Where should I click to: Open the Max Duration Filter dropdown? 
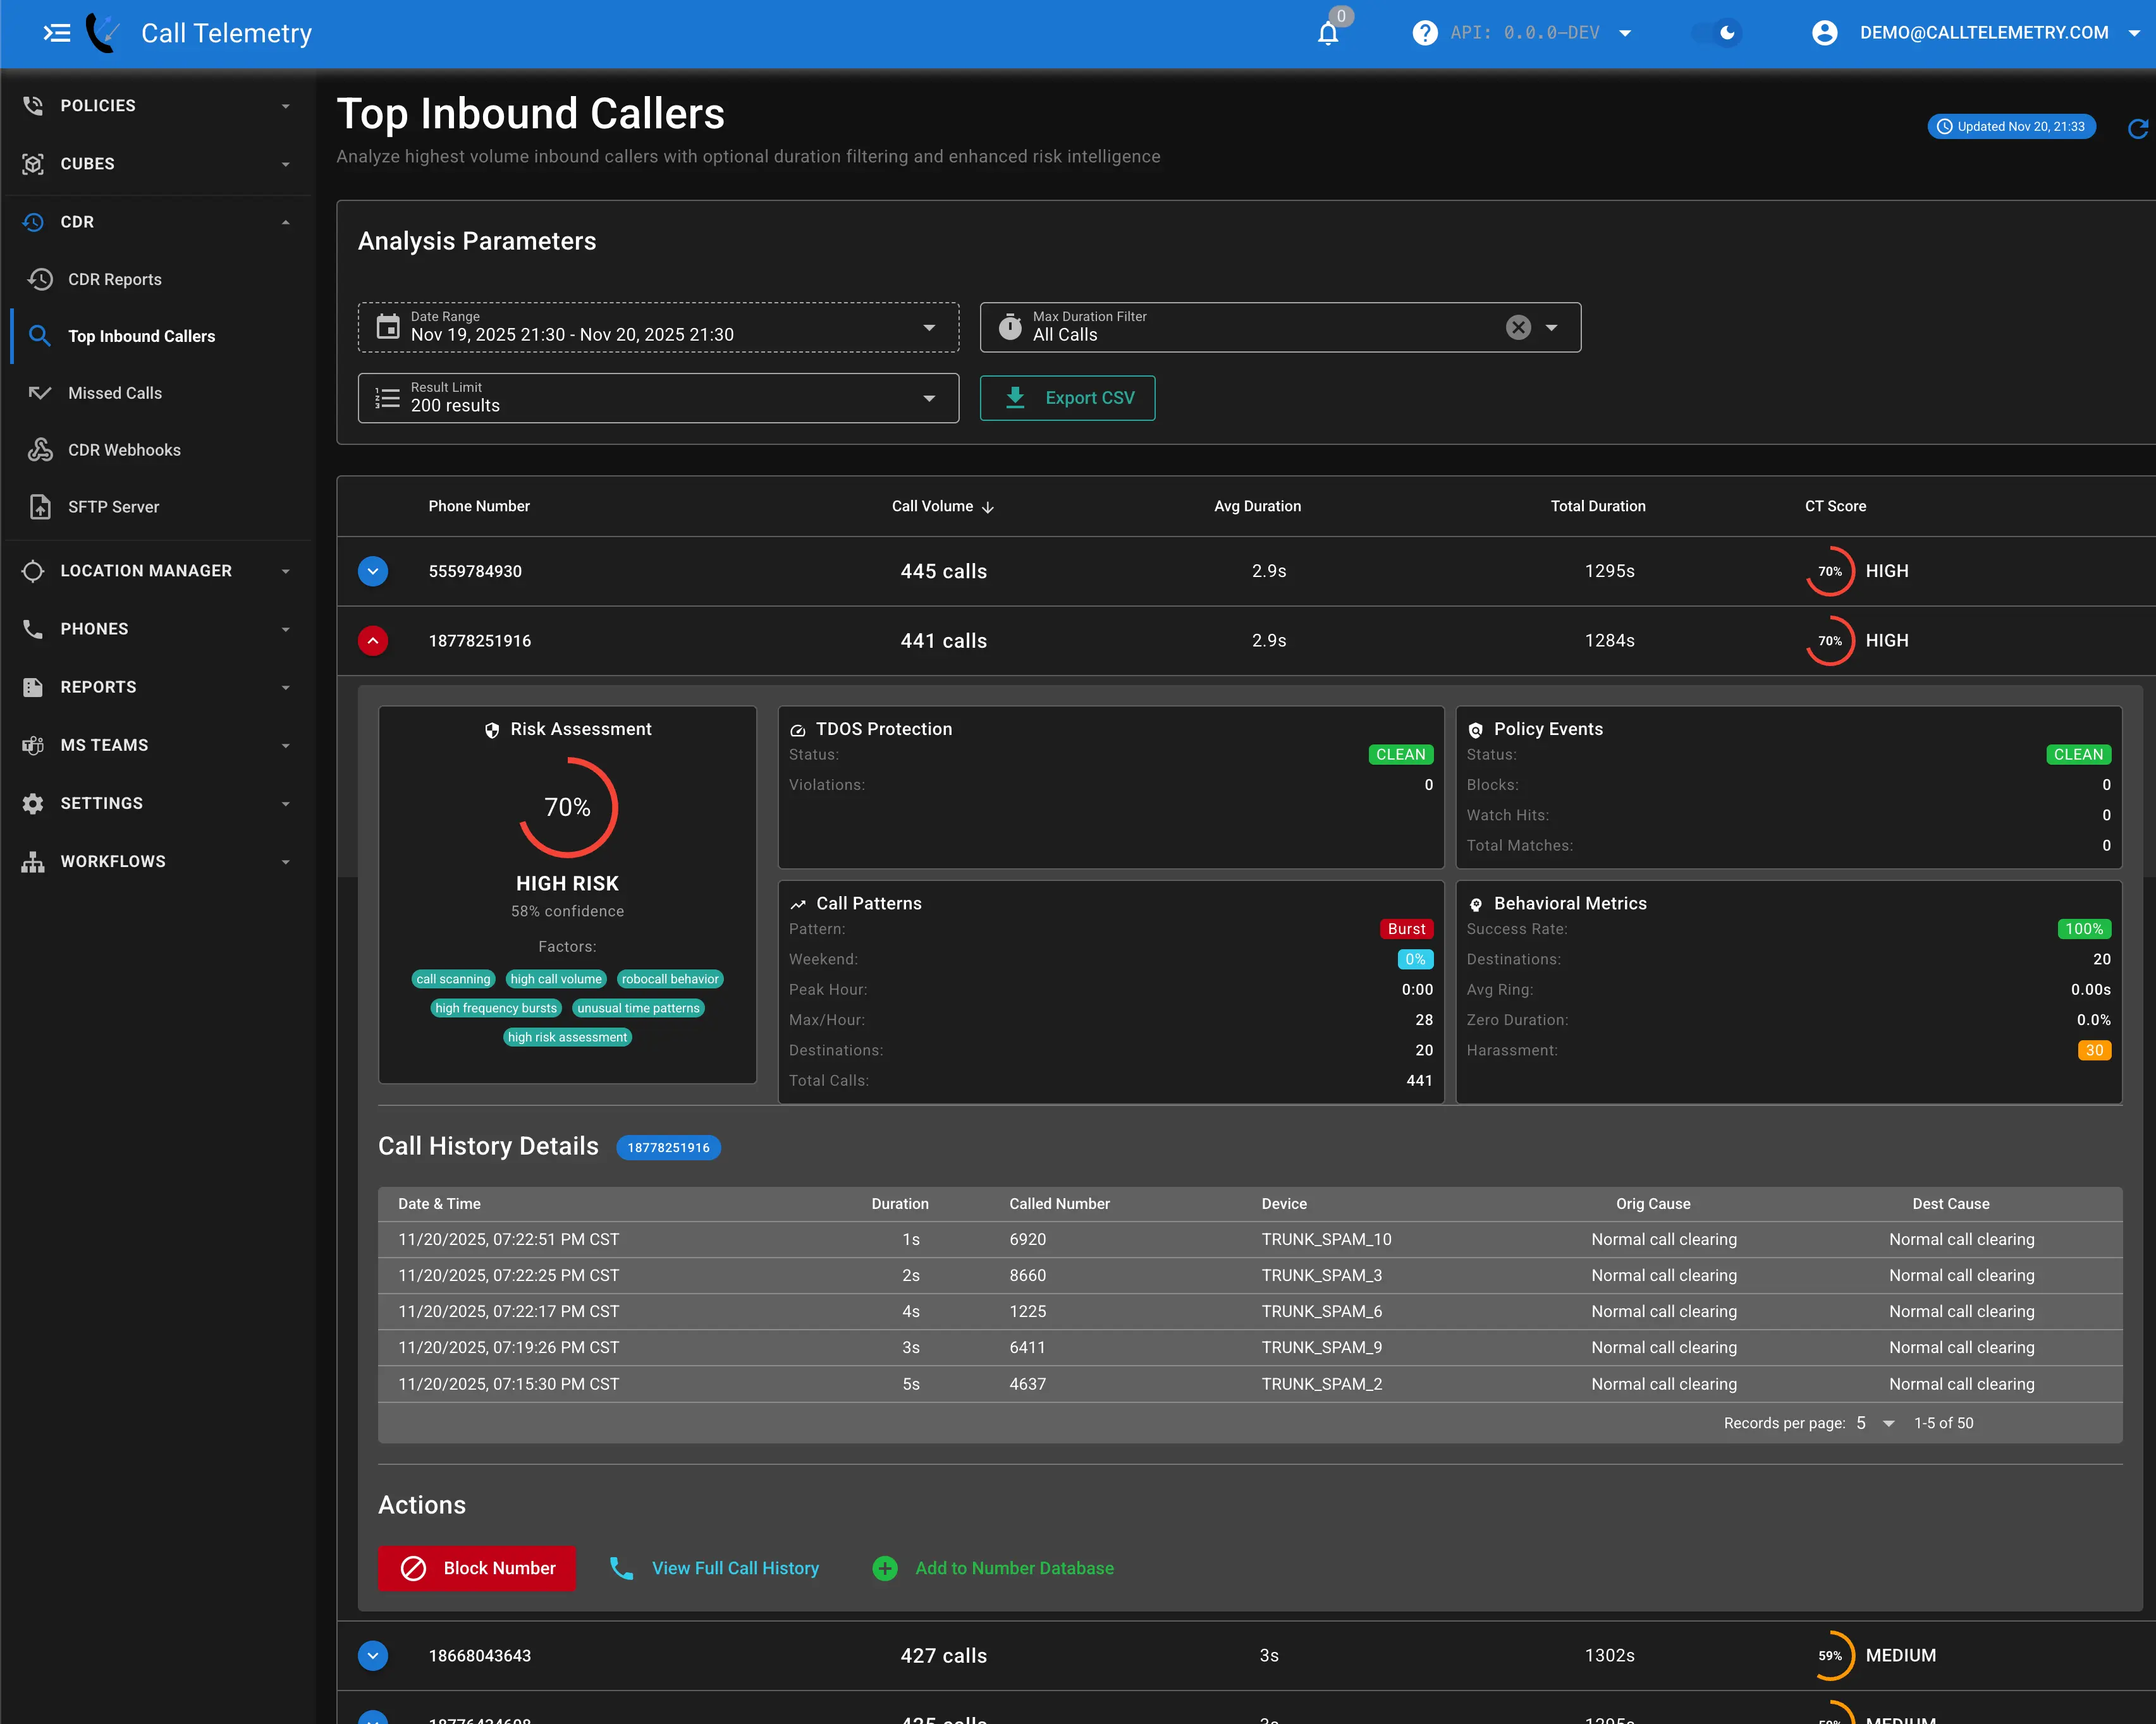[1552, 328]
